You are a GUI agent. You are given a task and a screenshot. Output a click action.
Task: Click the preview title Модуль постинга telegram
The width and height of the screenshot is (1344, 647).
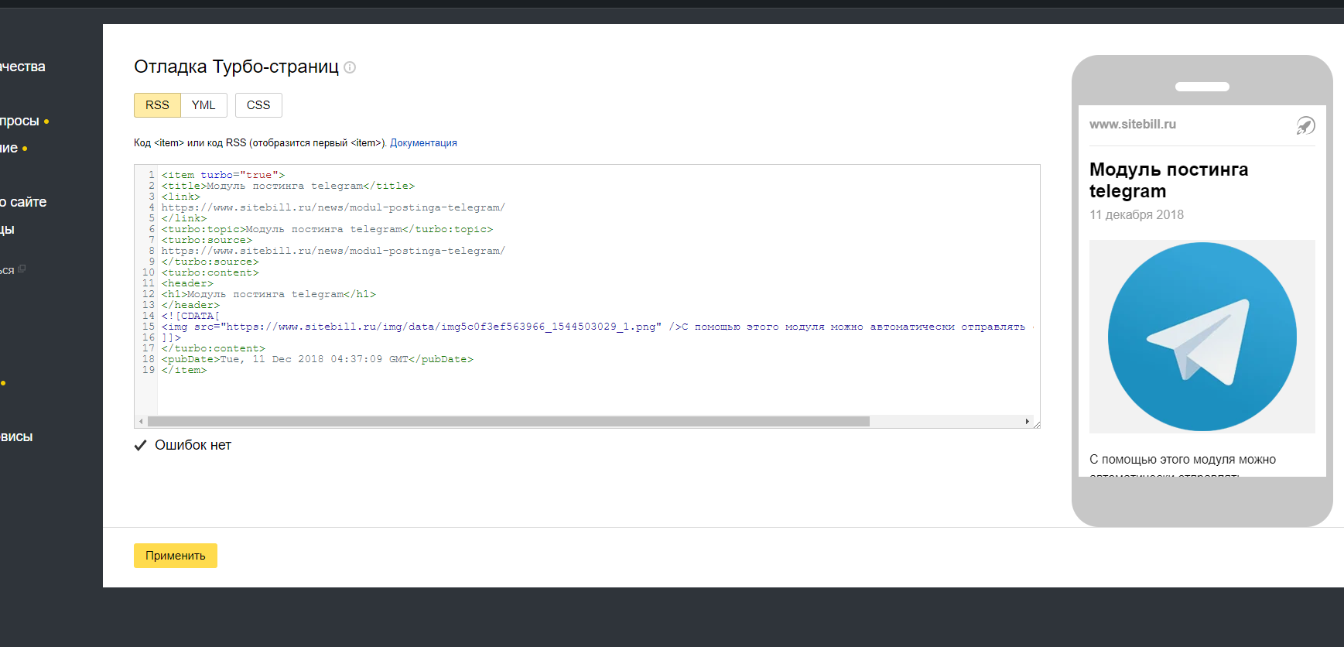click(1168, 180)
